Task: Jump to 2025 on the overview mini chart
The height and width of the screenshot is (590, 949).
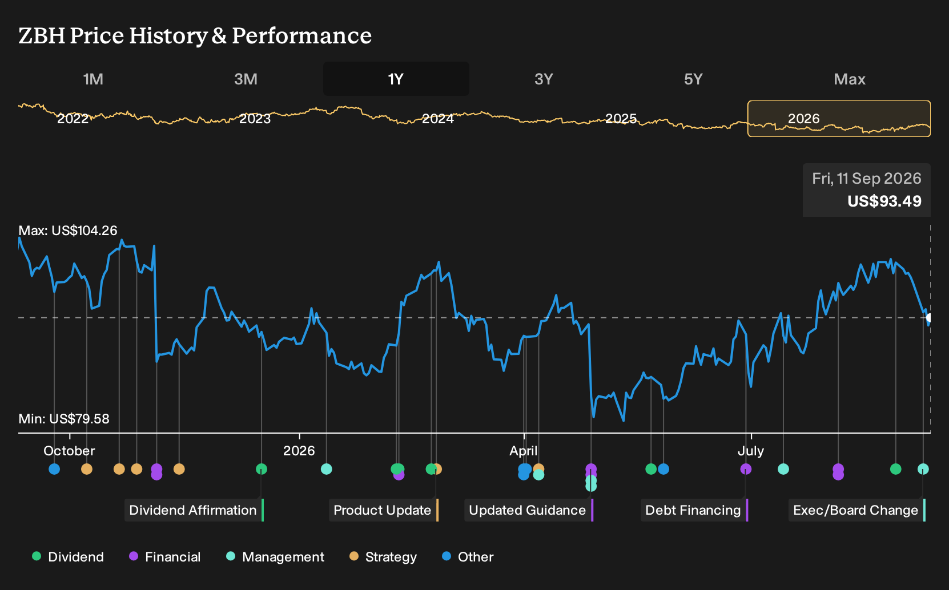Action: pos(621,119)
